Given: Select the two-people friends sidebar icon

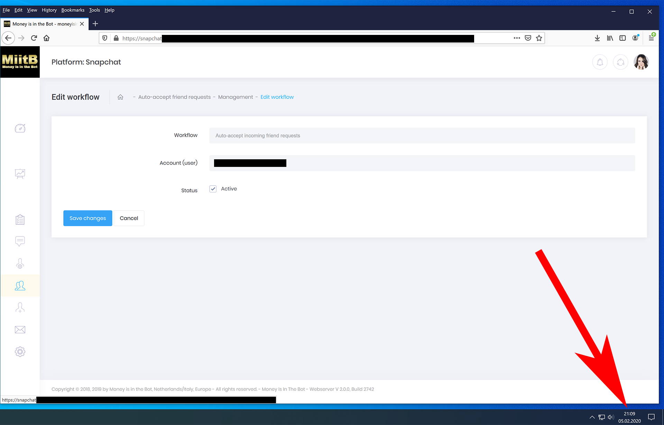Looking at the screenshot, I should (20, 286).
